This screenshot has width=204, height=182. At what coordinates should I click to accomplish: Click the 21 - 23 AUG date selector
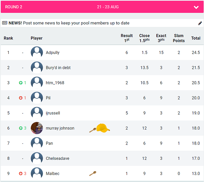point(108,7)
